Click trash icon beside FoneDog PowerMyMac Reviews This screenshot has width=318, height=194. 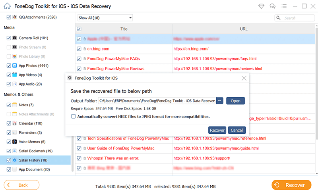tap(85, 69)
